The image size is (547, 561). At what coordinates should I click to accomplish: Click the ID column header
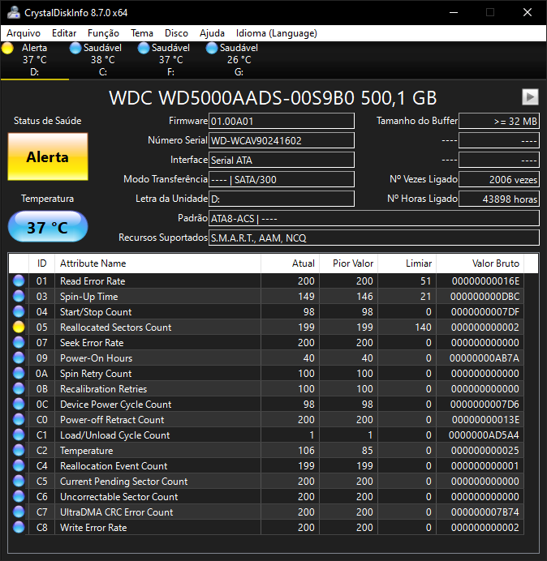pyautogui.click(x=41, y=263)
